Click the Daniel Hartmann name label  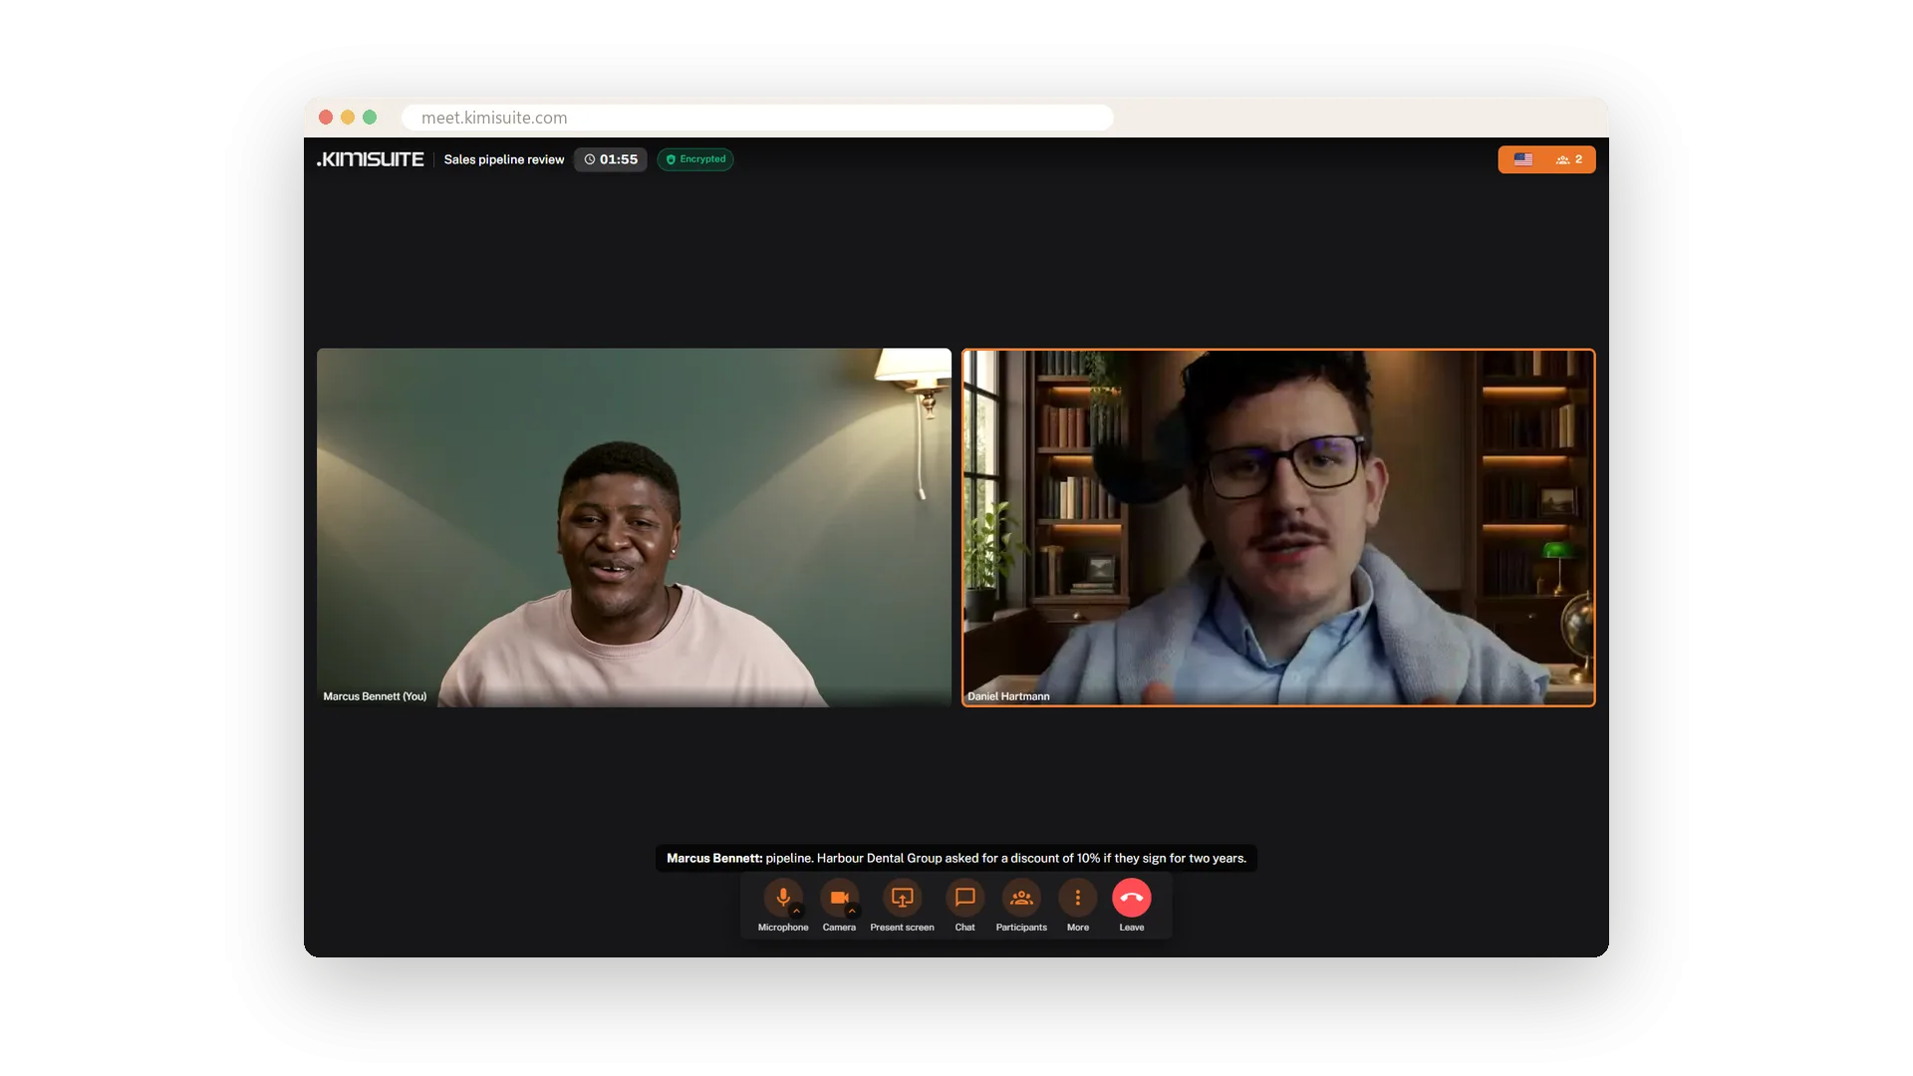(x=1008, y=696)
